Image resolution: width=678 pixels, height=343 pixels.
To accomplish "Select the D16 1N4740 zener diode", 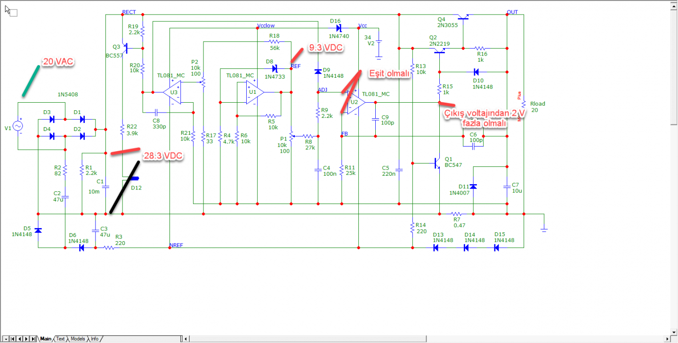I will [x=337, y=28].
